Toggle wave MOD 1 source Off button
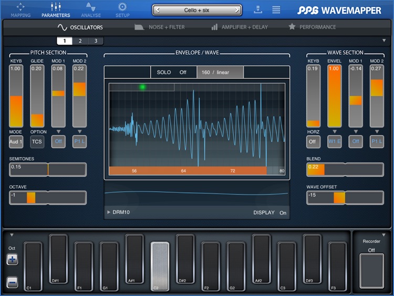394x296 pixels. coord(356,141)
